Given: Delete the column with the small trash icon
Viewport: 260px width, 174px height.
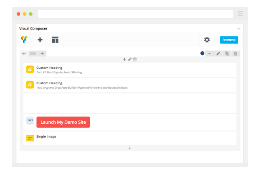Looking at the screenshot, I should (135, 59).
